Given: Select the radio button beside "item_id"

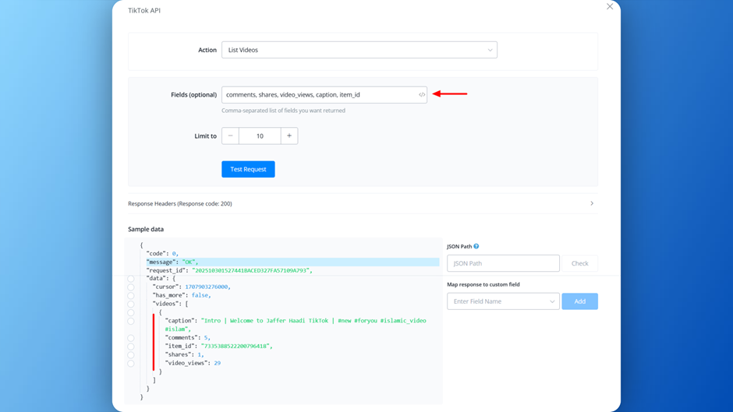Looking at the screenshot, I should (x=131, y=346).
